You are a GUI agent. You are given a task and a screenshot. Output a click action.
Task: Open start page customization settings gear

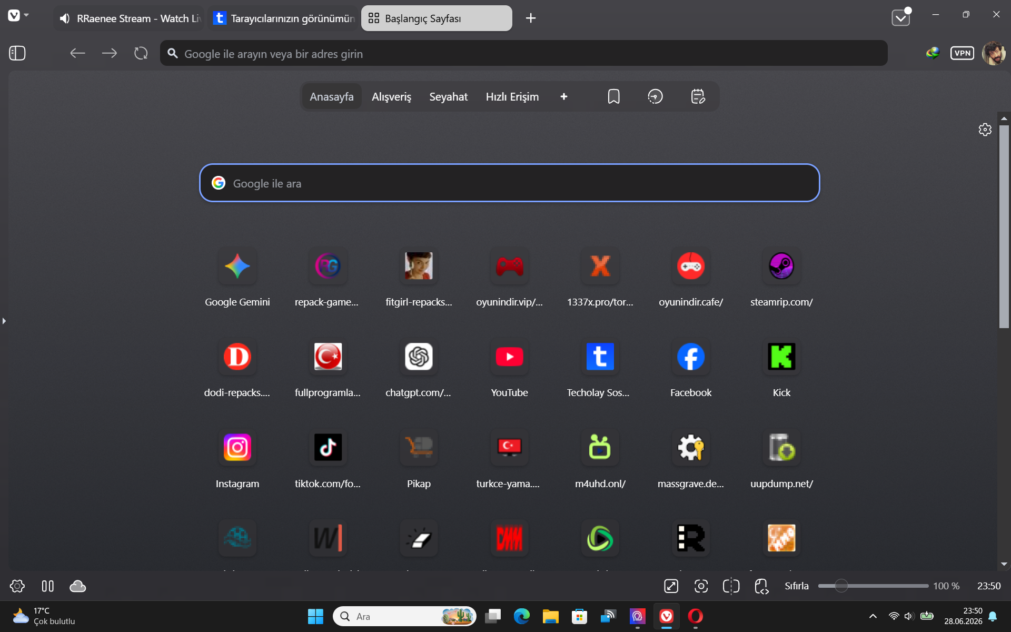[985, 130]
